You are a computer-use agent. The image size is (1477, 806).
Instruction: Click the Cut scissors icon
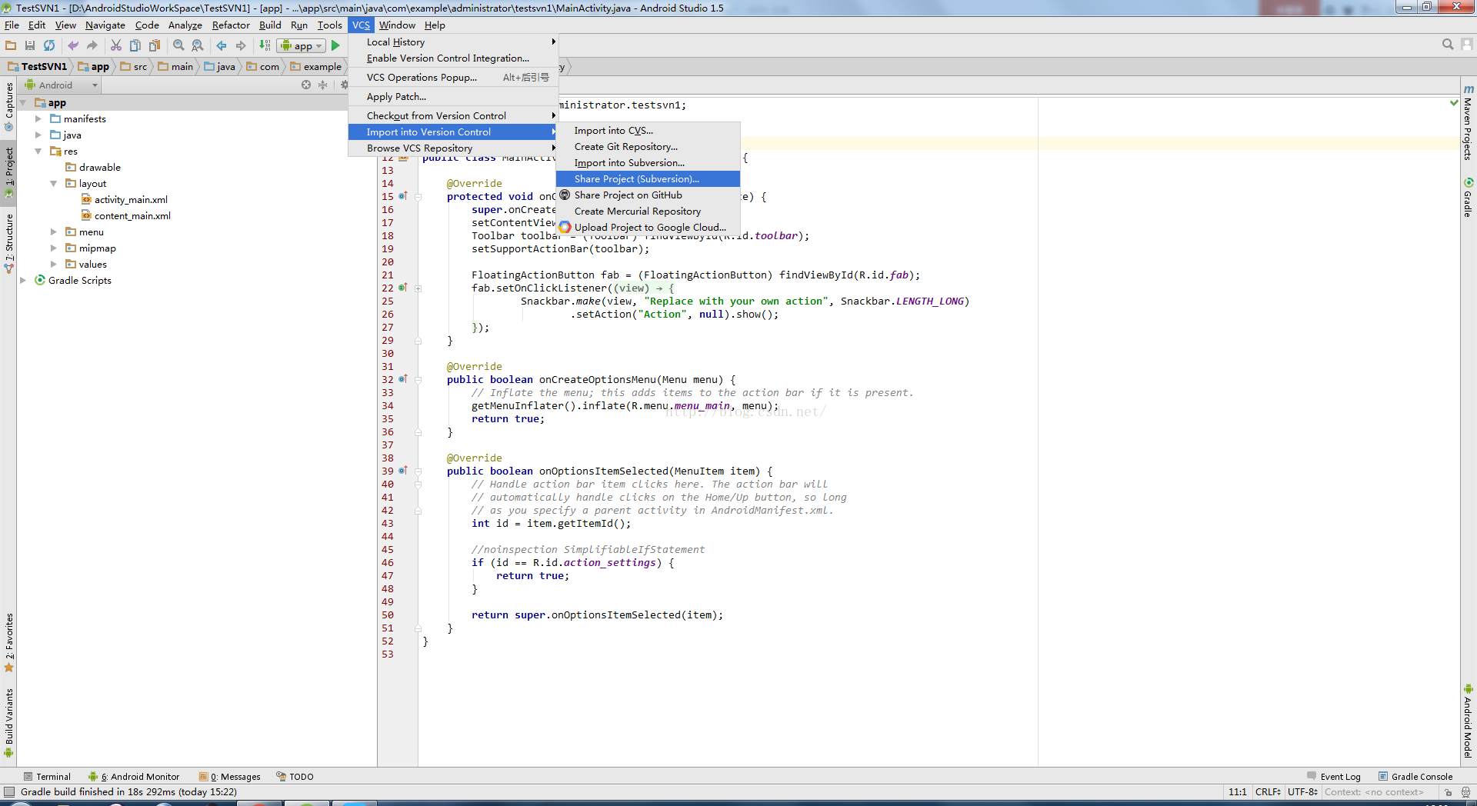point(116,45)
